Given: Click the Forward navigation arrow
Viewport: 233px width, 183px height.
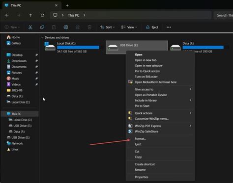Looking at the screenshot, I should (x=19, y=15).
